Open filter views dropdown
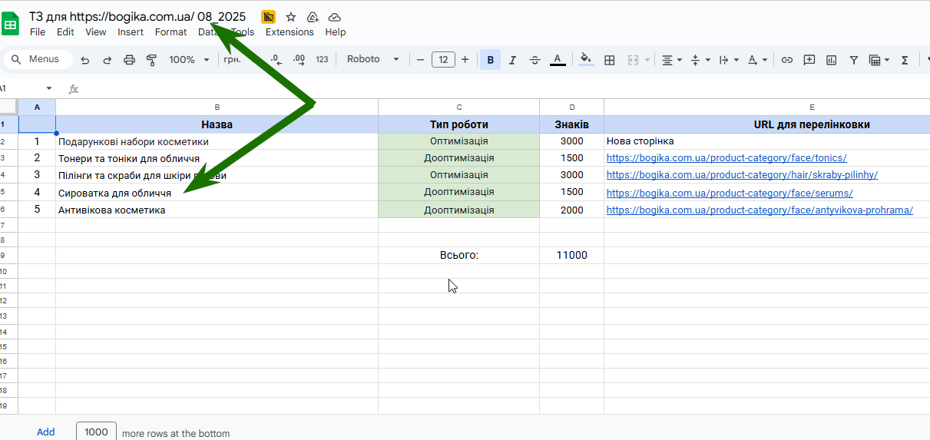This screenshot has height=440, width=930. (879, 60)
